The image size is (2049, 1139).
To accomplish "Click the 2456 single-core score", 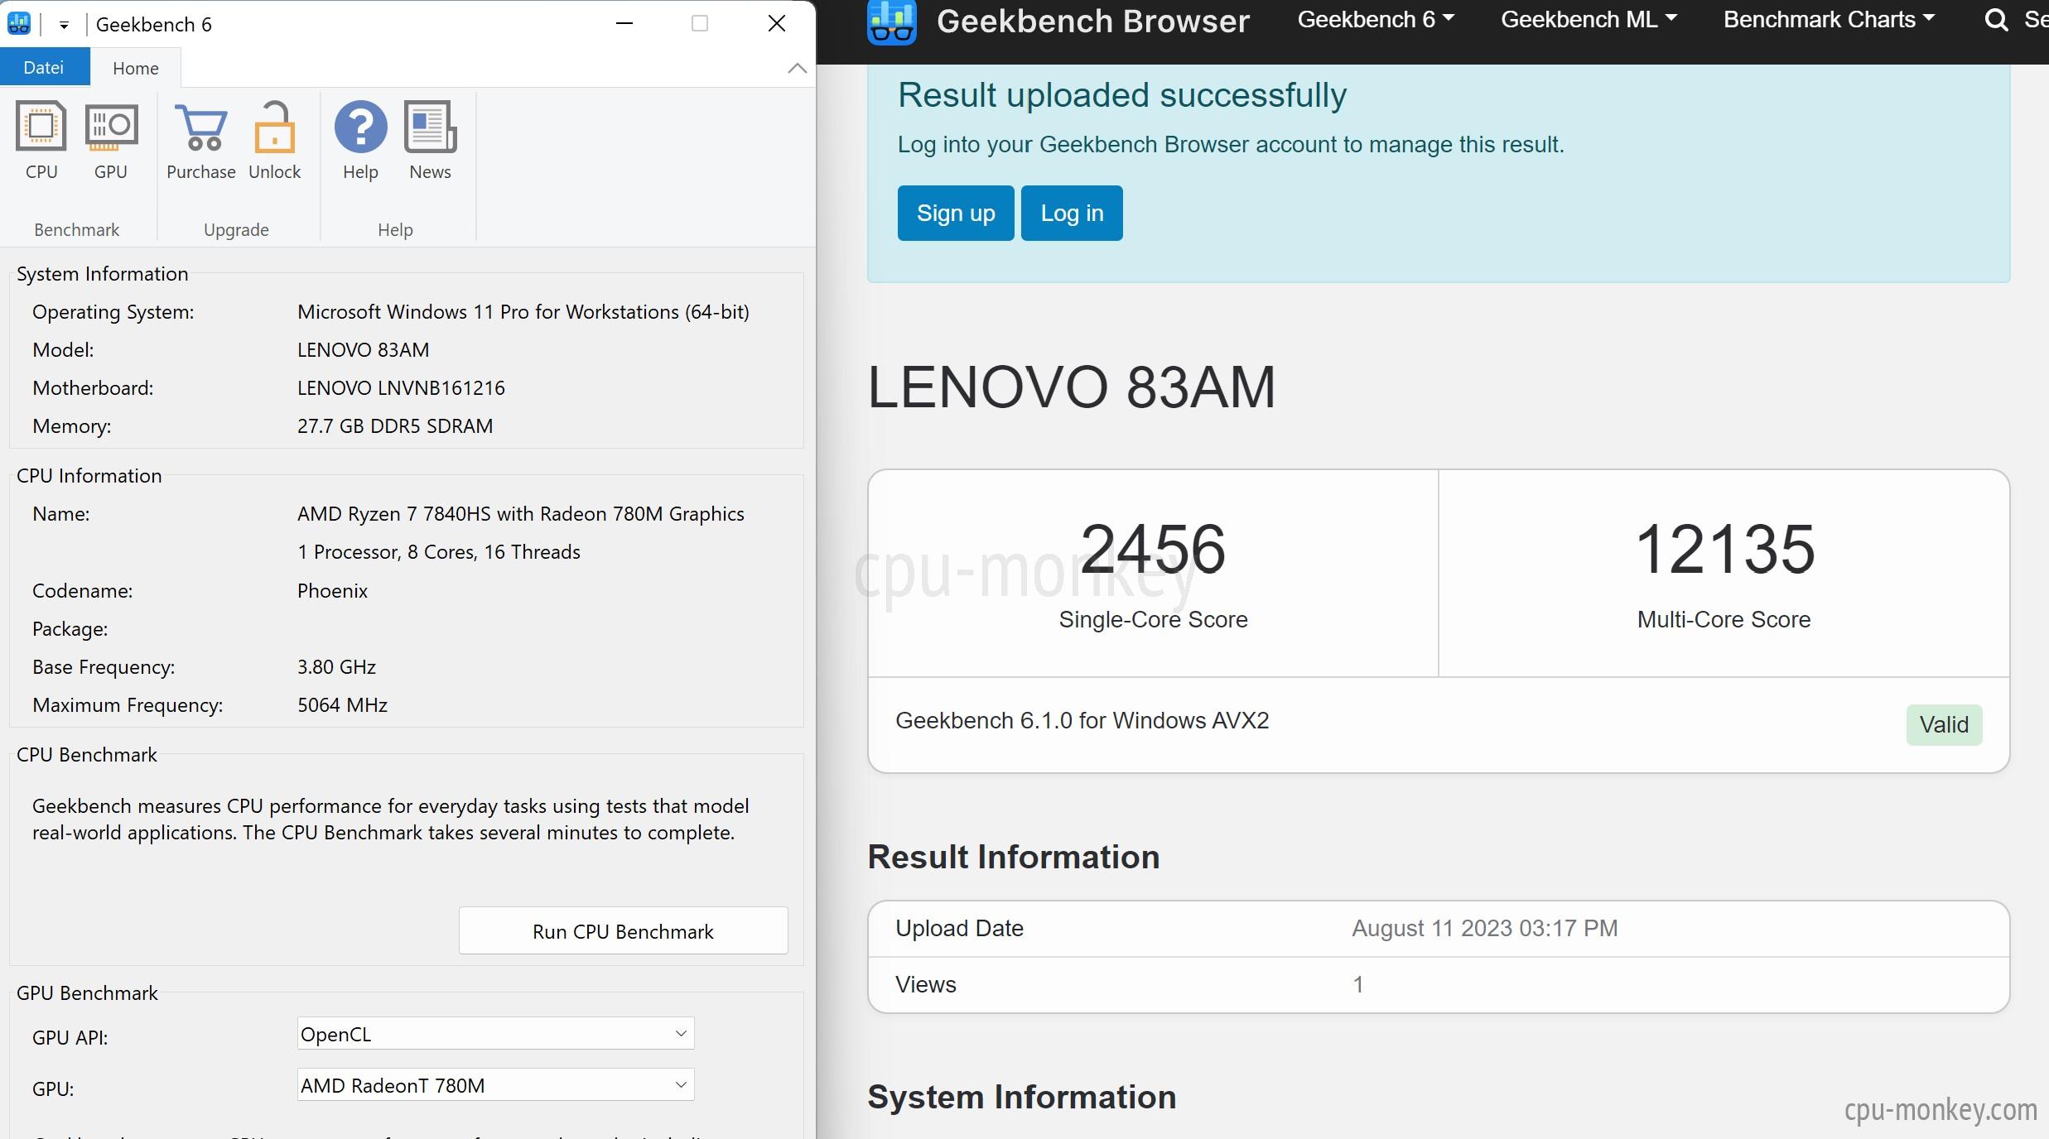I will click(x=1153, y=549).
